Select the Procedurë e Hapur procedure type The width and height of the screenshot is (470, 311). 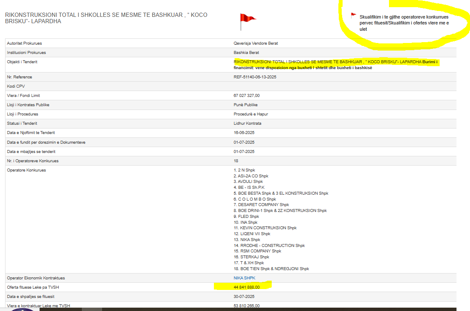point(251,114)
